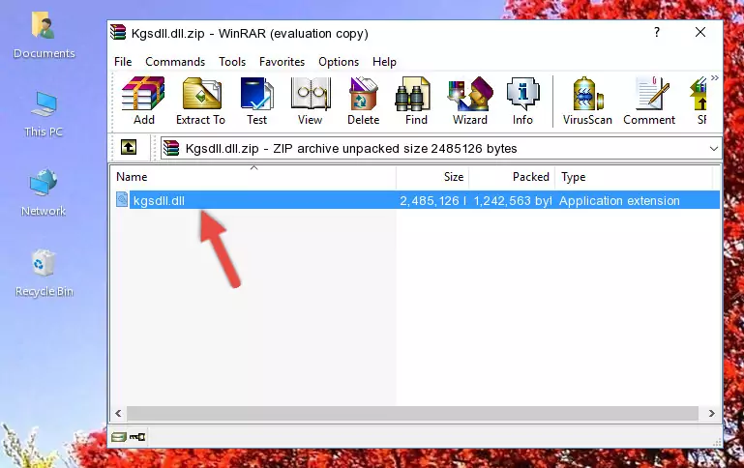Sort by the Size column header
This screenshot has height=468, width=744.
point(432,177)
